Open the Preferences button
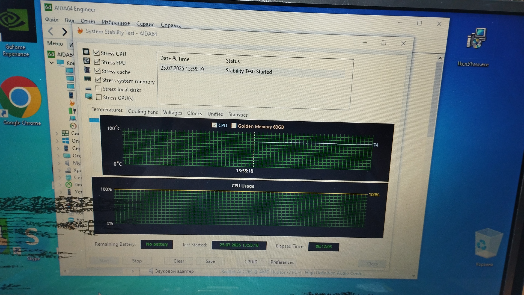 [x=282, y=262]
